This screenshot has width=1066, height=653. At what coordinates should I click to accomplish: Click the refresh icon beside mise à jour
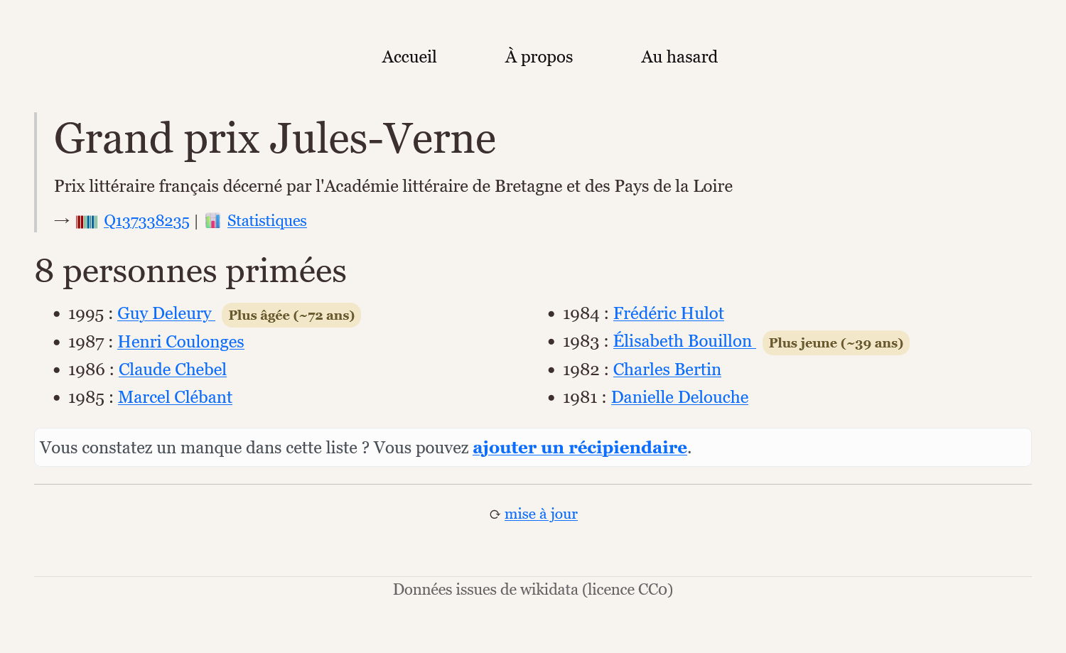495,514
